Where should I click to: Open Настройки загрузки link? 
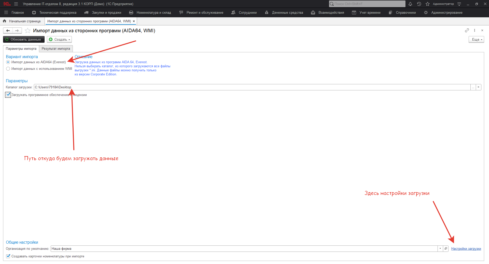pyautogui.click(x=466, y=249)
